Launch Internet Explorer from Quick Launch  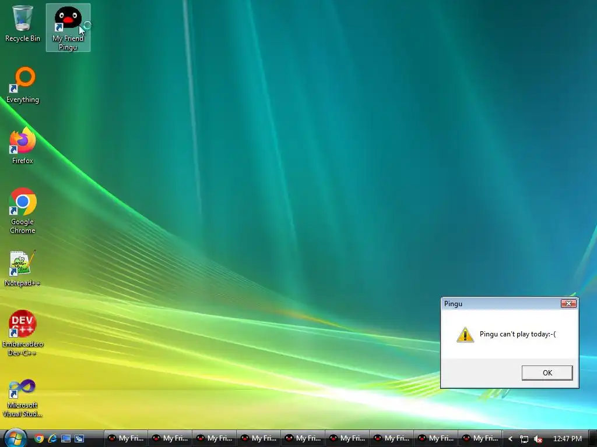(x=52, y=439)
